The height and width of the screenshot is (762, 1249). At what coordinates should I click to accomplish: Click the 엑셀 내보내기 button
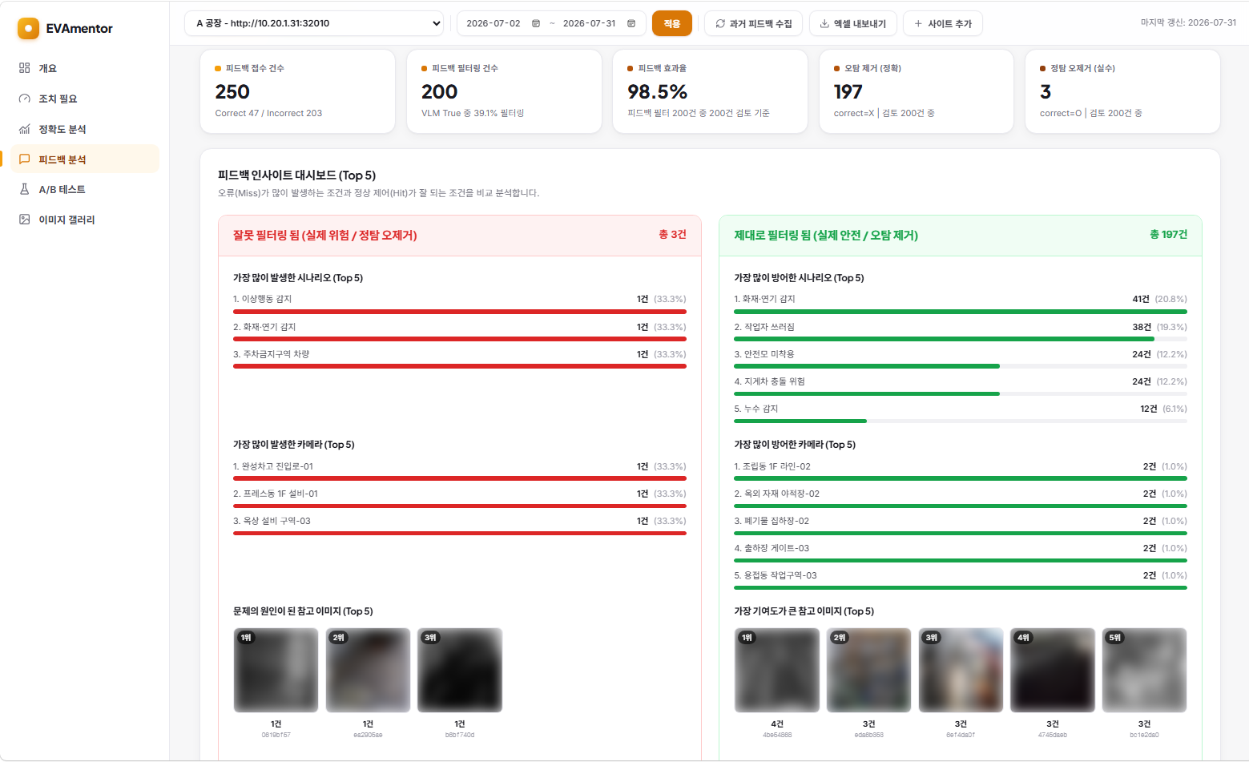point(852,23)
